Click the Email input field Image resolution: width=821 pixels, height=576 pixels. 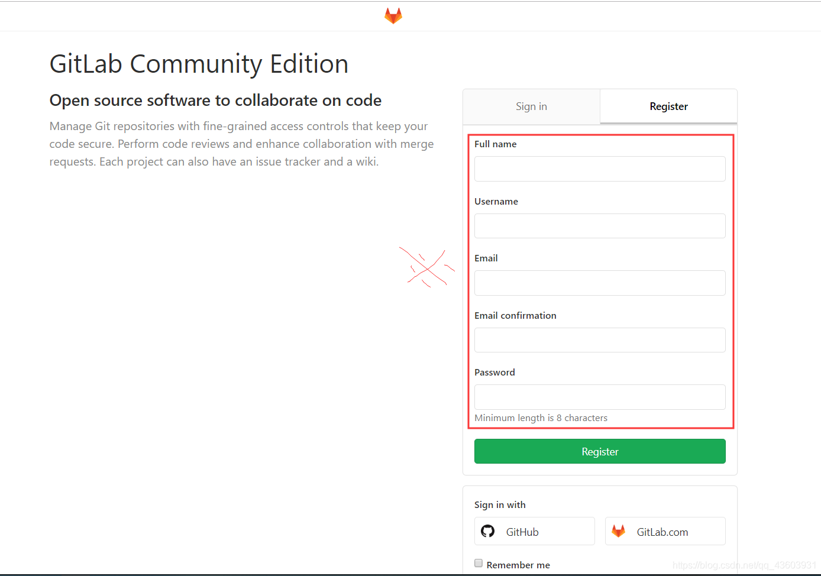pyautogui.click(x=600, y=283)
